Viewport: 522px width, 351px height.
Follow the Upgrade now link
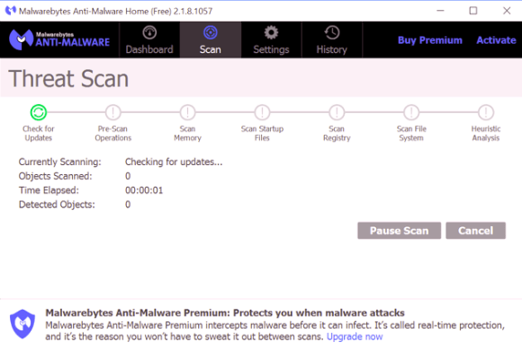(x=355, y=337)
